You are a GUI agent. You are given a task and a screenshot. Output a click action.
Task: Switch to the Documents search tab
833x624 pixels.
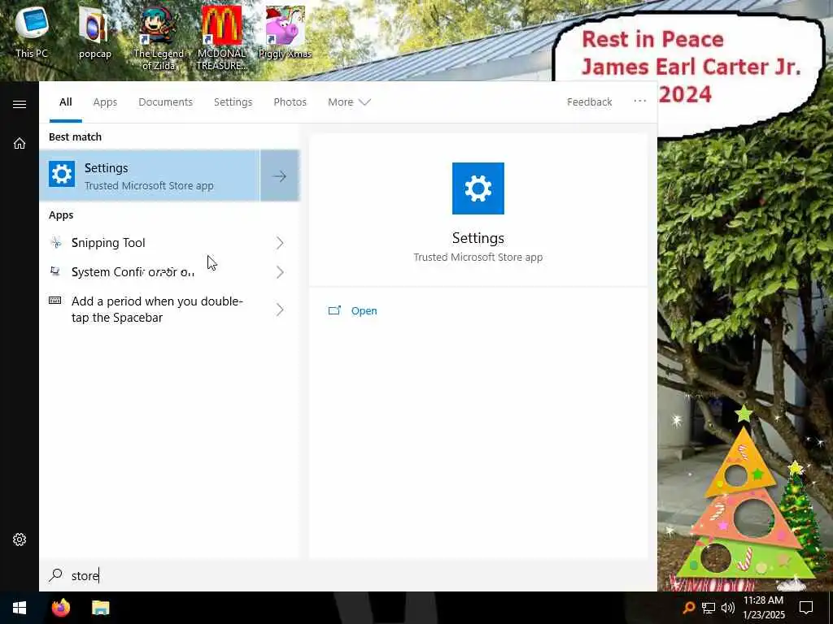tap(165, 102)
